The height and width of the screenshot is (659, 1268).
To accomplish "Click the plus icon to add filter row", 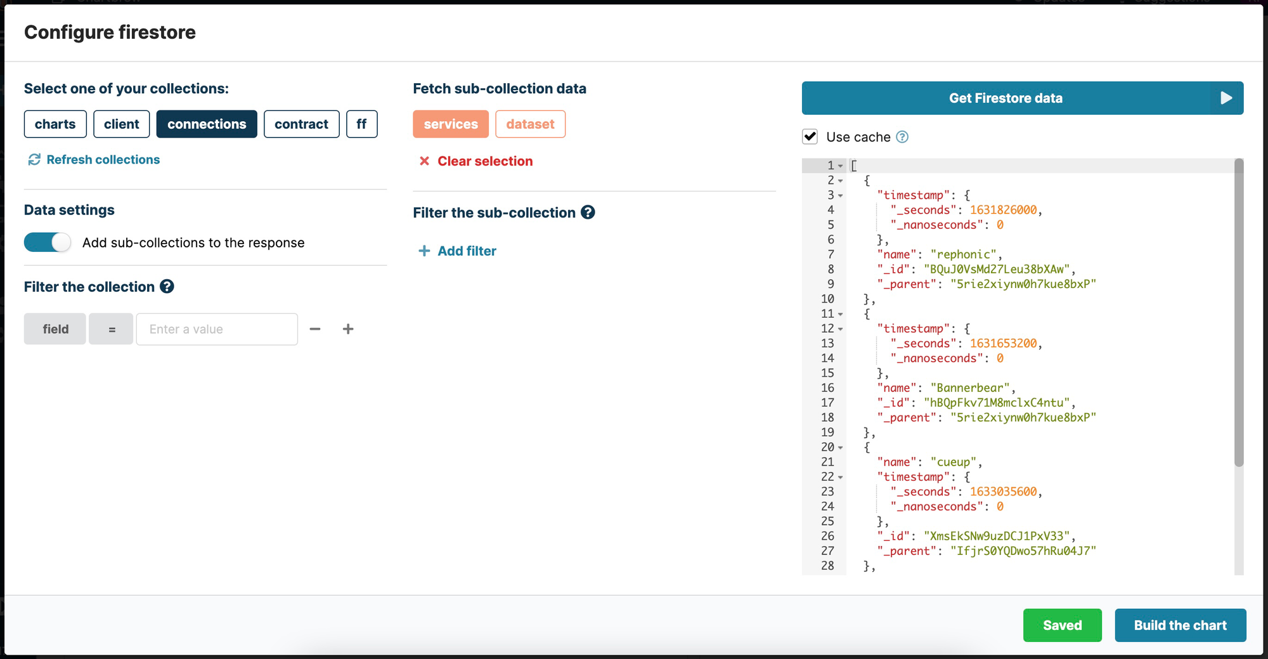I will coord(348,329).
